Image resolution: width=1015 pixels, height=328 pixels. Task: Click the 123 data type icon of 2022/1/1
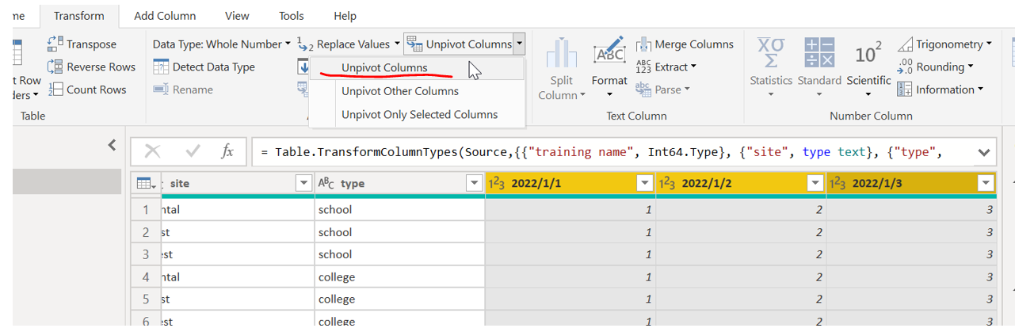tap(497, 183)
